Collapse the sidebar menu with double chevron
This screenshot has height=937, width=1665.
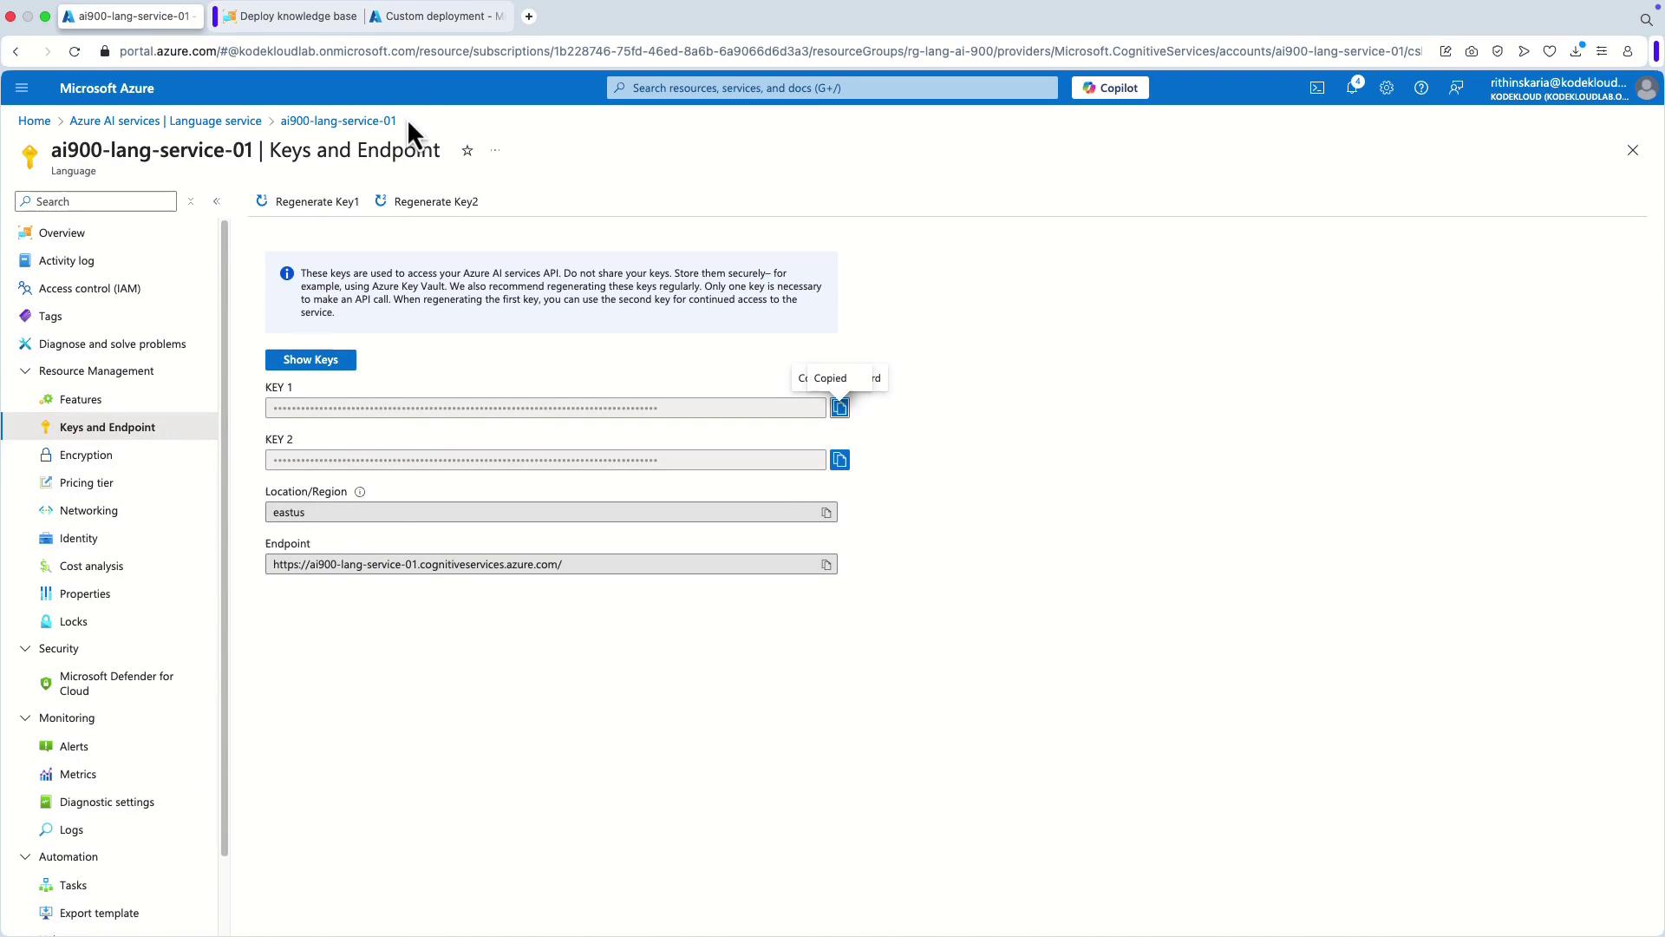(217, 201)
